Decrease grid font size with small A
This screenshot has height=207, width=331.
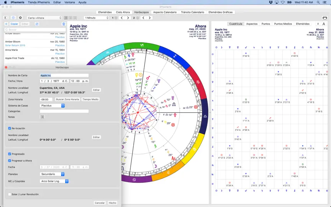(318, 24)
